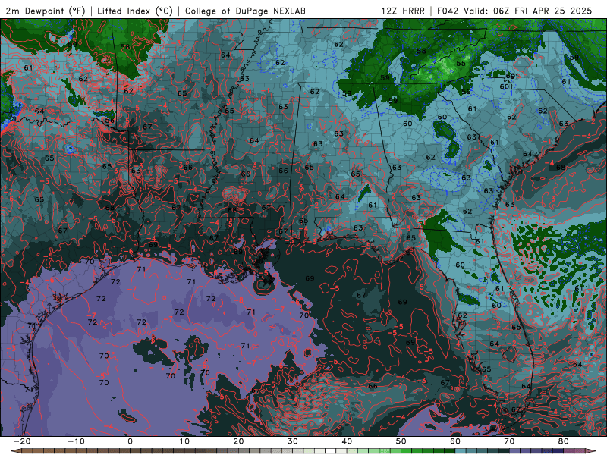Viewport: 607px width, 455px height.
Task: Click the 10 label on the color scale
Action: pos(184,441)
